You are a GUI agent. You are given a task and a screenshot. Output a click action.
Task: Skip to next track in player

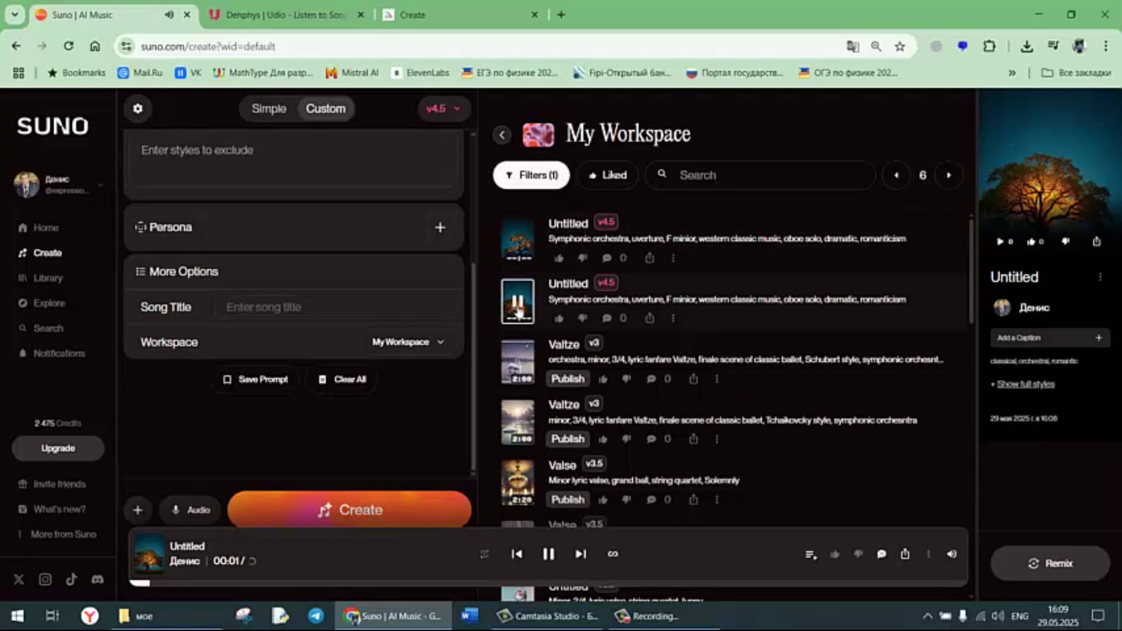[581, 554]
